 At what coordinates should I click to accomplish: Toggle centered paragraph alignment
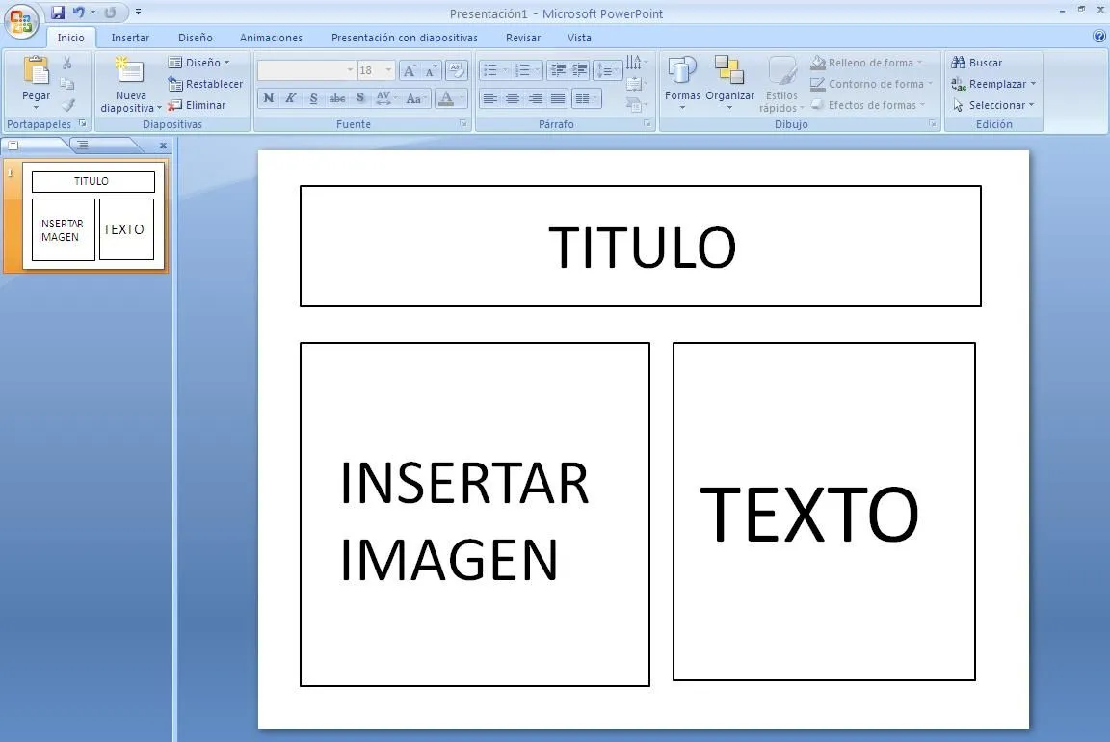click(512, 97)
